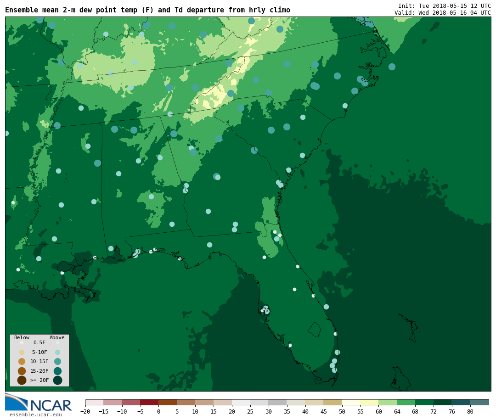Click the dark teal '>= 20F' above-climo legend circle
The height and width of the screenshot is (420, 496).
[x=57, y=380]
